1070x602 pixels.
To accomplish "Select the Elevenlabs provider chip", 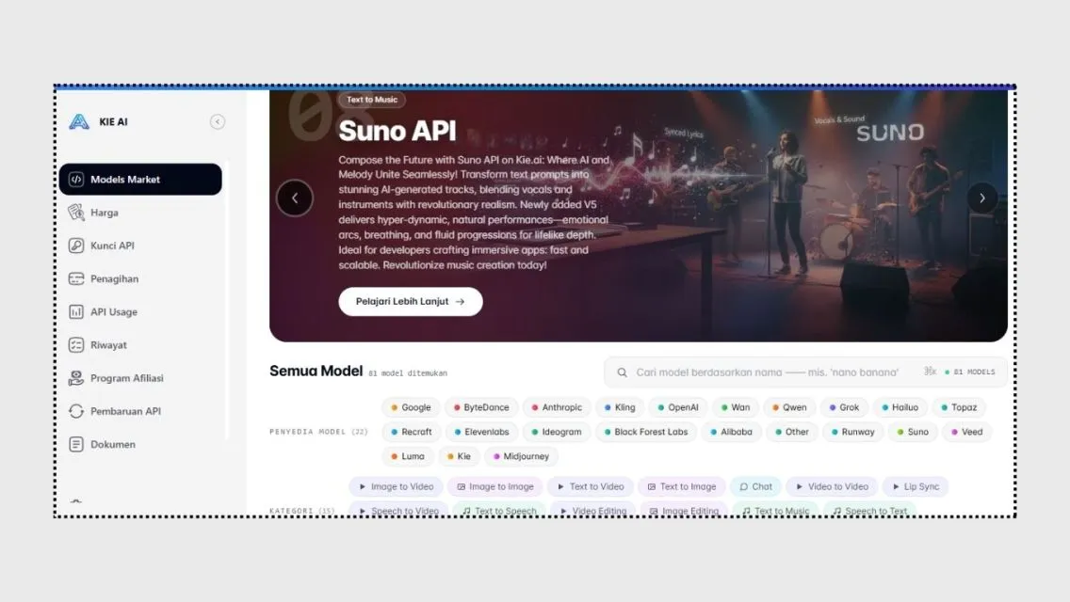I will [x=481, y=433].
